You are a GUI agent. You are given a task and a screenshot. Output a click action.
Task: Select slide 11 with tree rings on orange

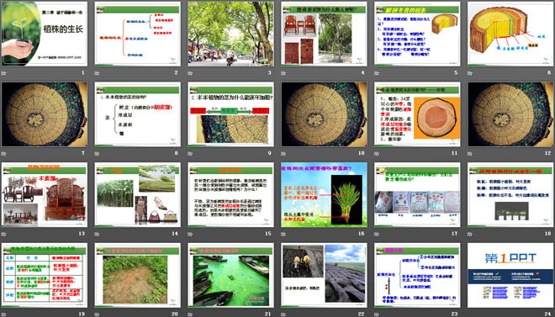point(417,114)
